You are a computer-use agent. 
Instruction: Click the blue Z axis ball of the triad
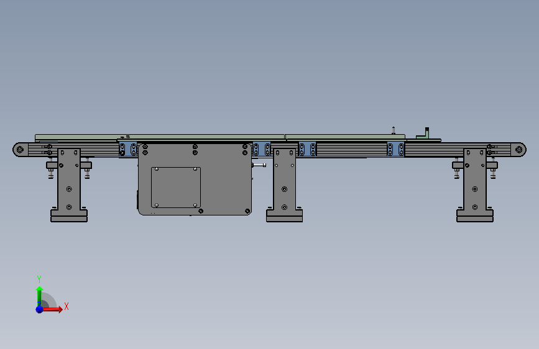[x=40, y=309]
